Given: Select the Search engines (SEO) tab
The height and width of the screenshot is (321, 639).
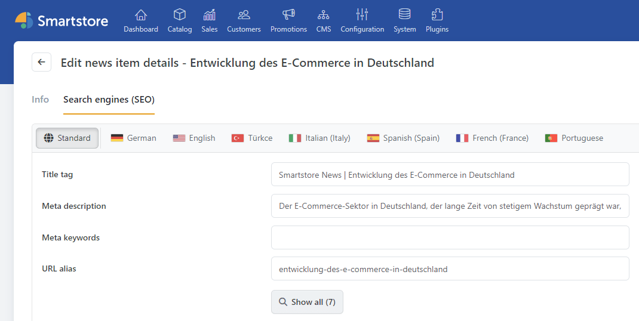Looking at the screenshot, I should coord(109,100).
